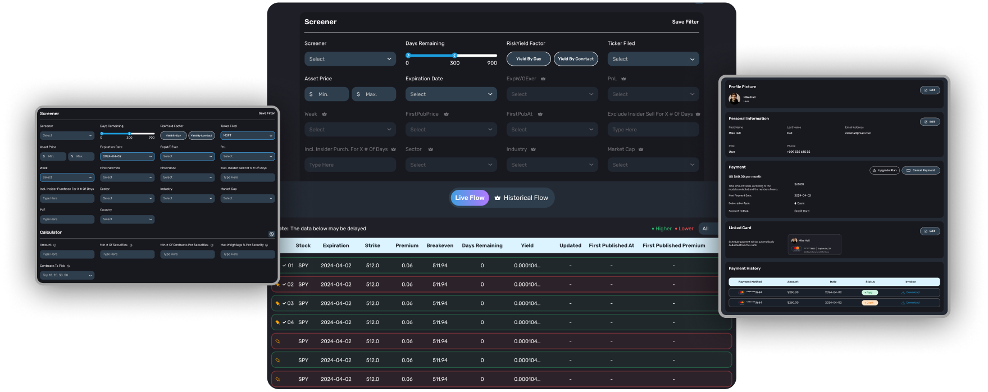This screenshot has width=988, height=392.
Task: Download the invoice for the Paid payment
Action: (x=910, y=293)
